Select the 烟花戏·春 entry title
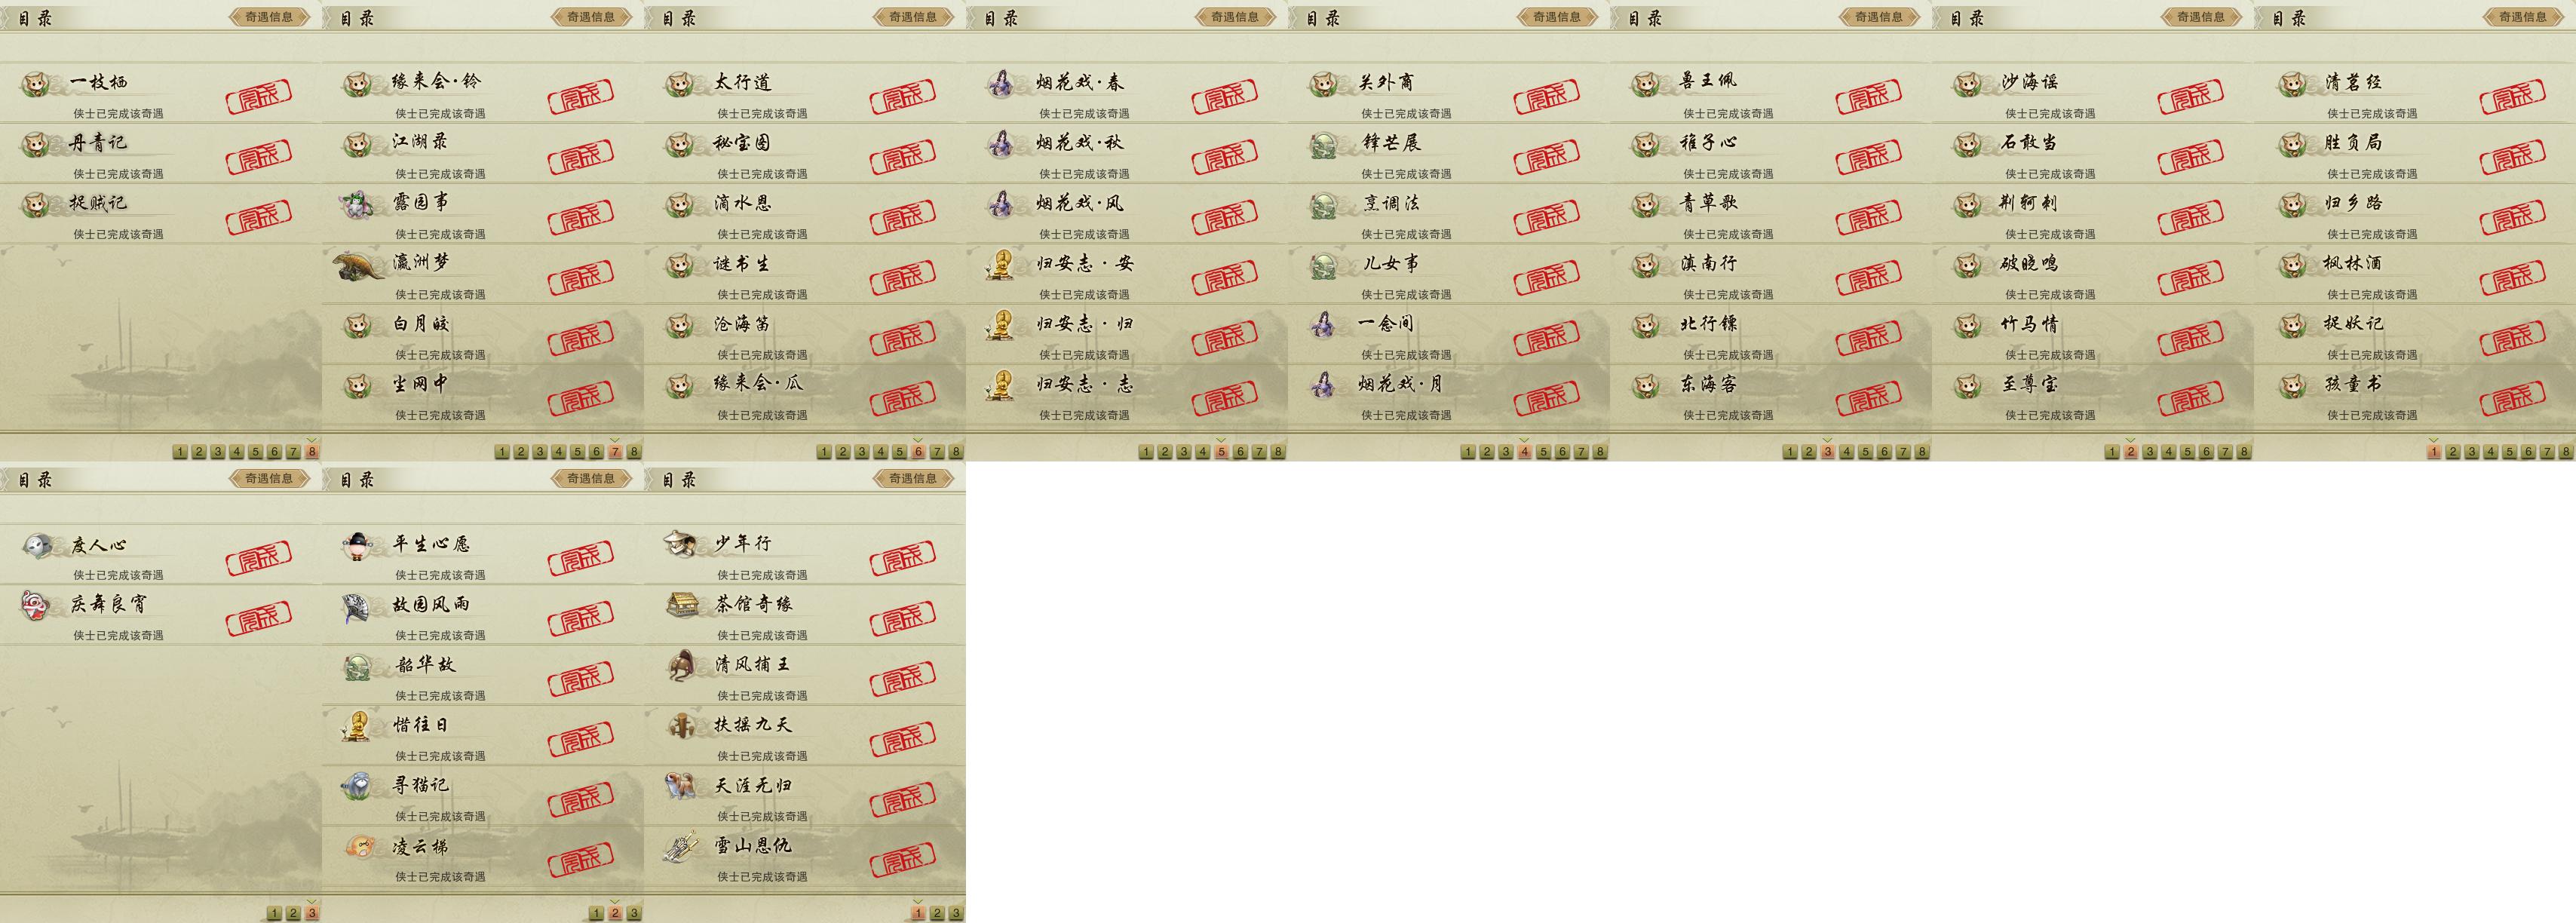 click(1080, 82)
